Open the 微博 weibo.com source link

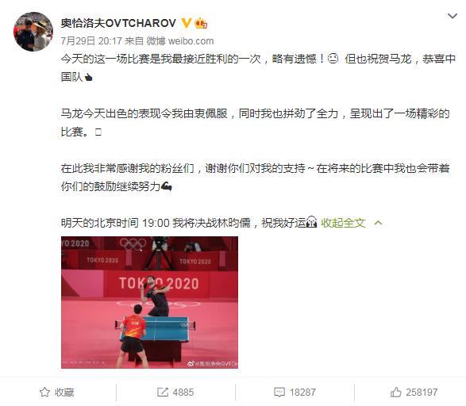pyautogui.click(x=180, y=41)
